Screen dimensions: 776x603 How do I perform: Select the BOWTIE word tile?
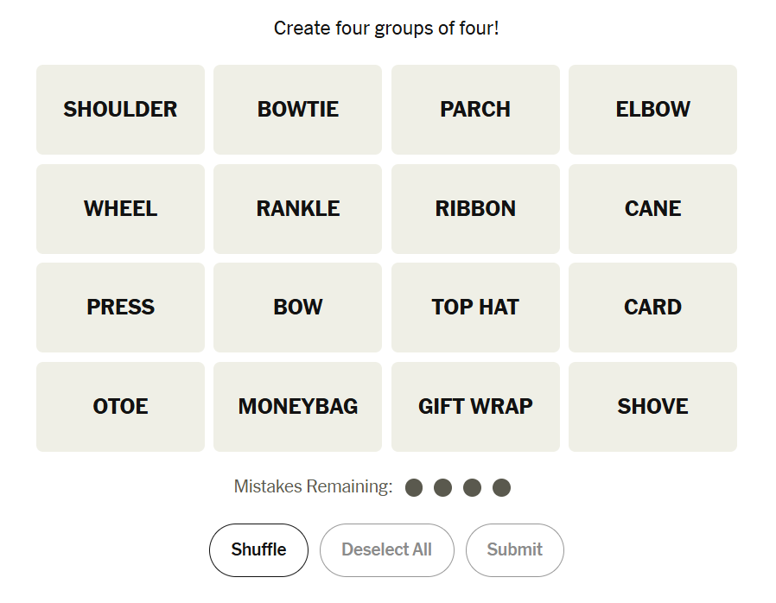coord(297,110)
